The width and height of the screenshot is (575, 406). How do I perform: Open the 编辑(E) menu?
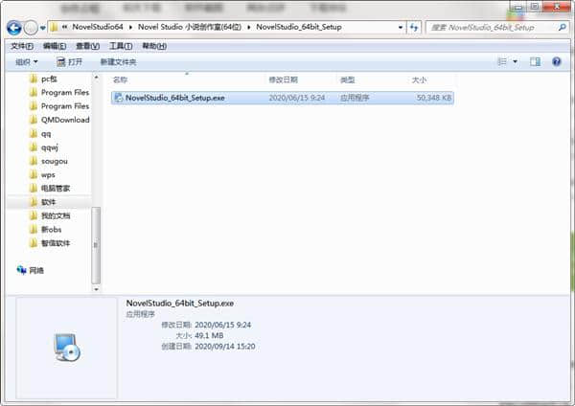click(55, 46)
